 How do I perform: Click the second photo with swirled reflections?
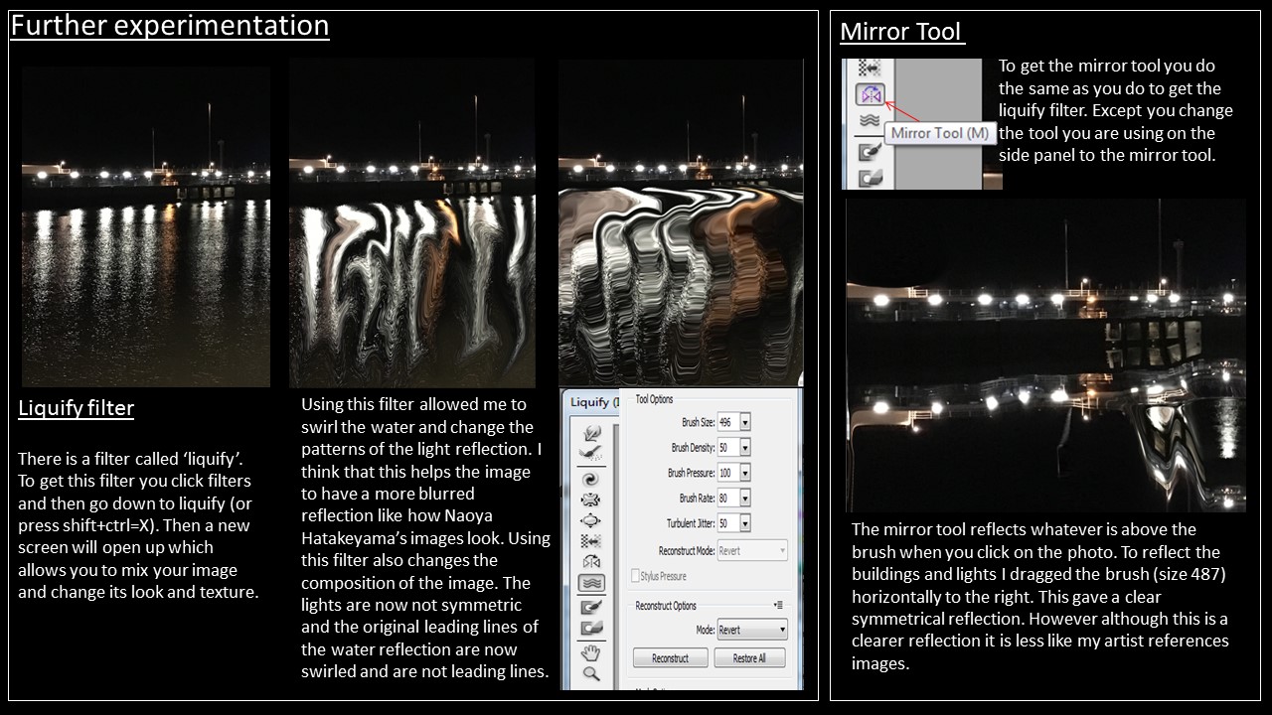(x=412, y=222)
